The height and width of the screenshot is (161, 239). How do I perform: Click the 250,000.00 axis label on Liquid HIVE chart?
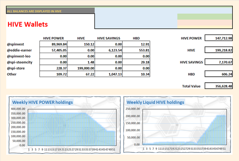[133, 109]
